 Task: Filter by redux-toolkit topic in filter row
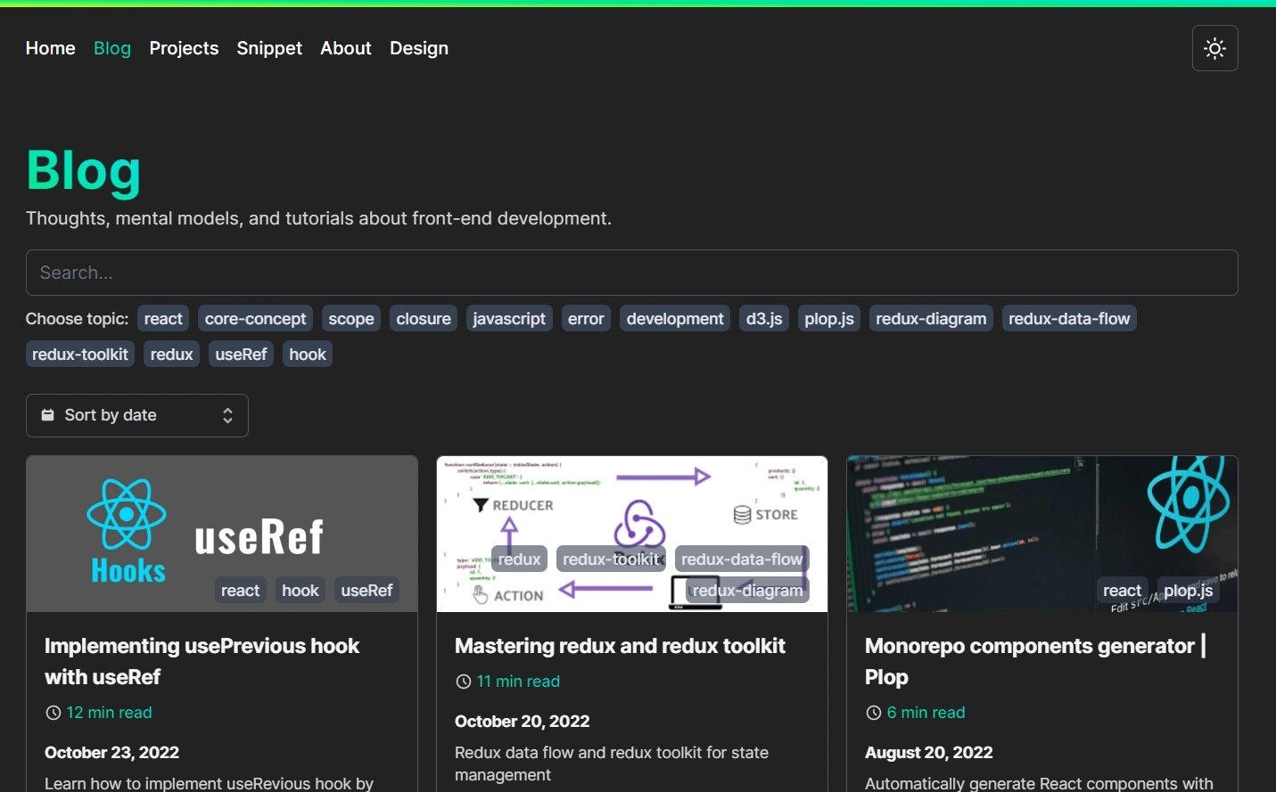(x=80, y=355)
